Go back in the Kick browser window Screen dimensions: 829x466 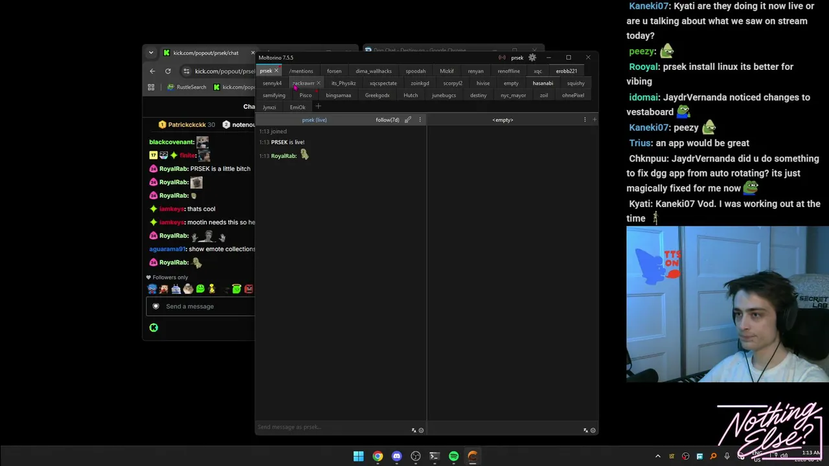click(x=152, y=71)
